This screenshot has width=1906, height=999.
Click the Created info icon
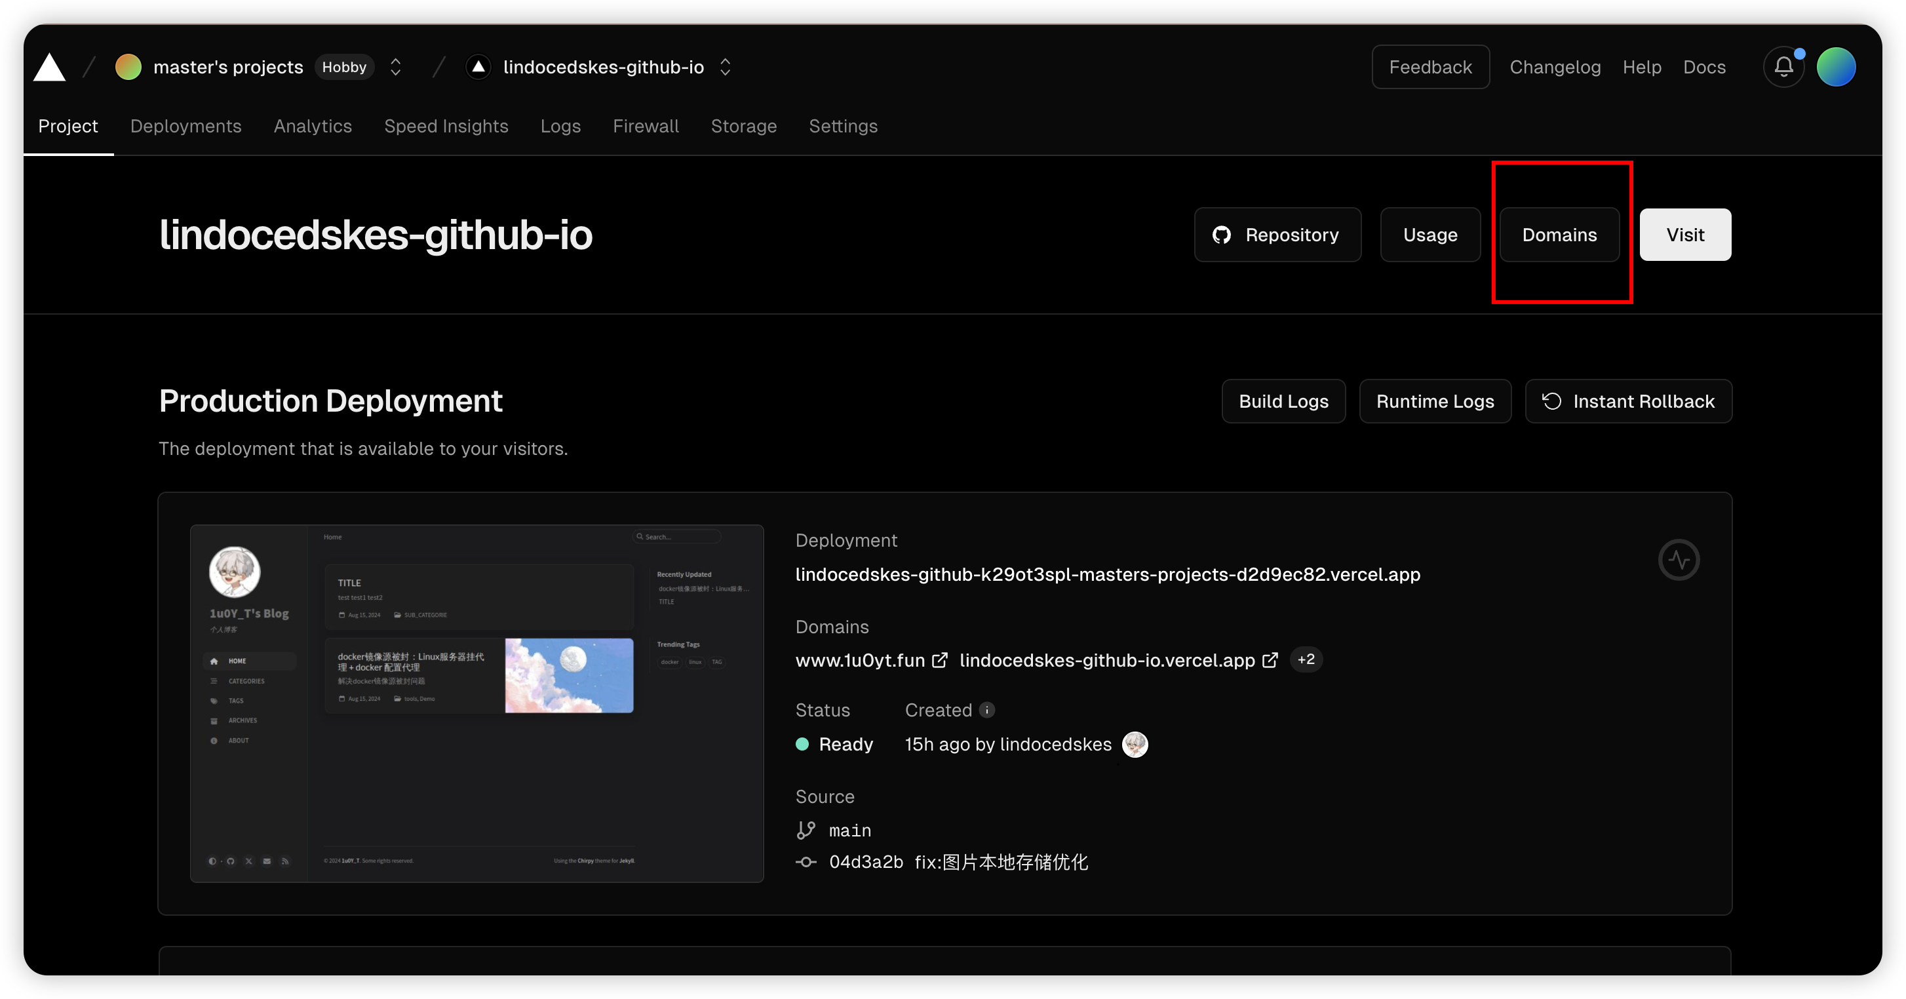click(x=987, y=711)
